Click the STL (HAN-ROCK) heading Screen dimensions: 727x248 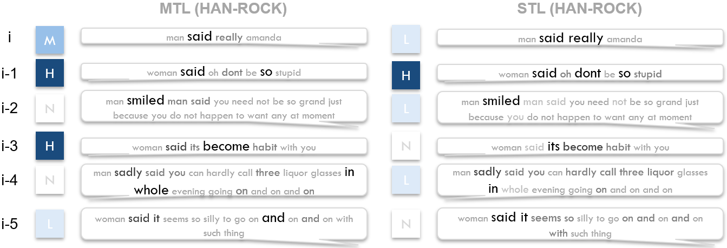click(579, 9)
